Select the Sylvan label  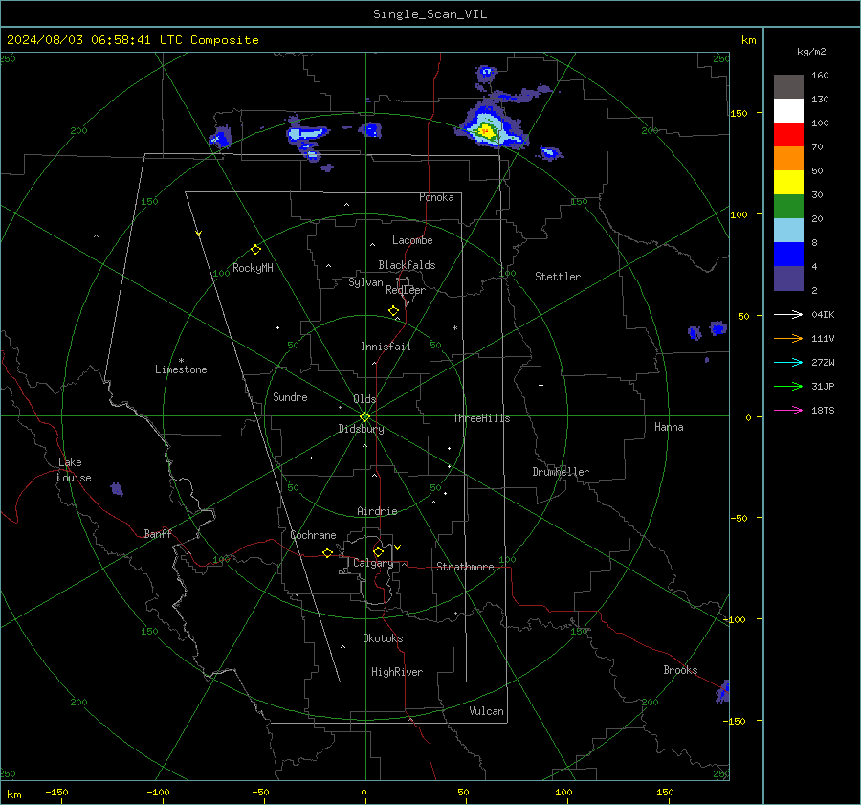point(365,282)
